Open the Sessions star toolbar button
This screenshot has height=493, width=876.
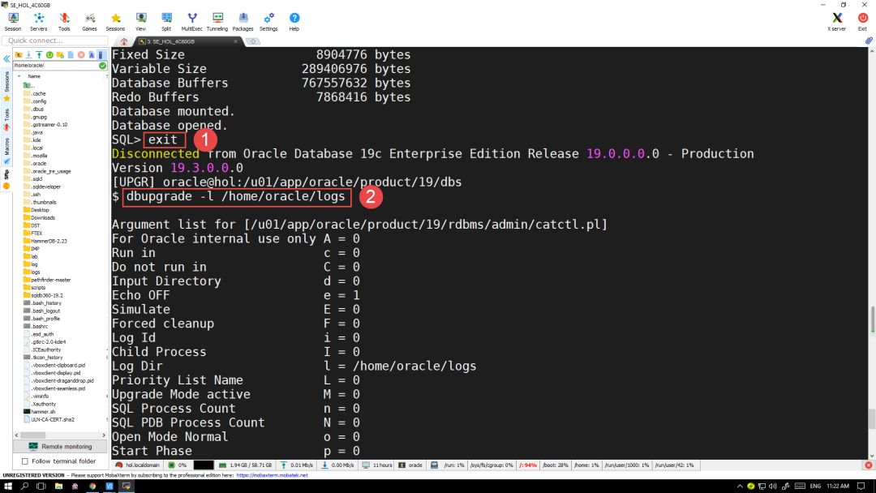tap(115, 22)
